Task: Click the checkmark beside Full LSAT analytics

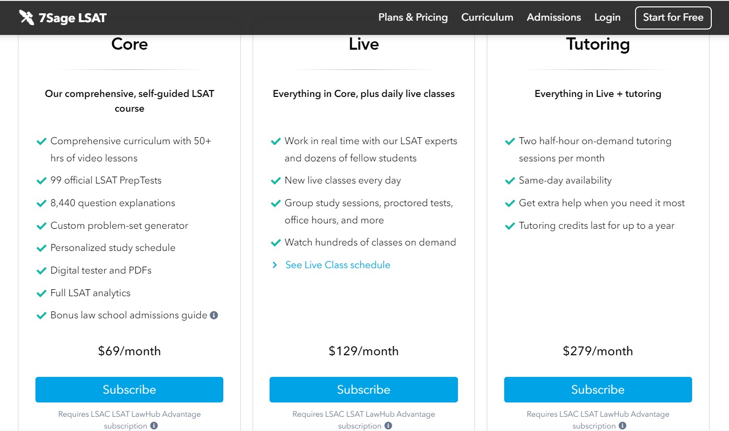Action: (41, 293)
